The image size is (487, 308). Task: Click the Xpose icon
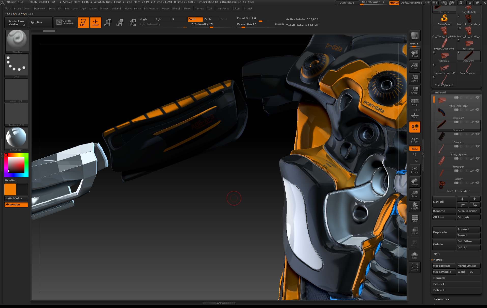[x=414, y=267]
